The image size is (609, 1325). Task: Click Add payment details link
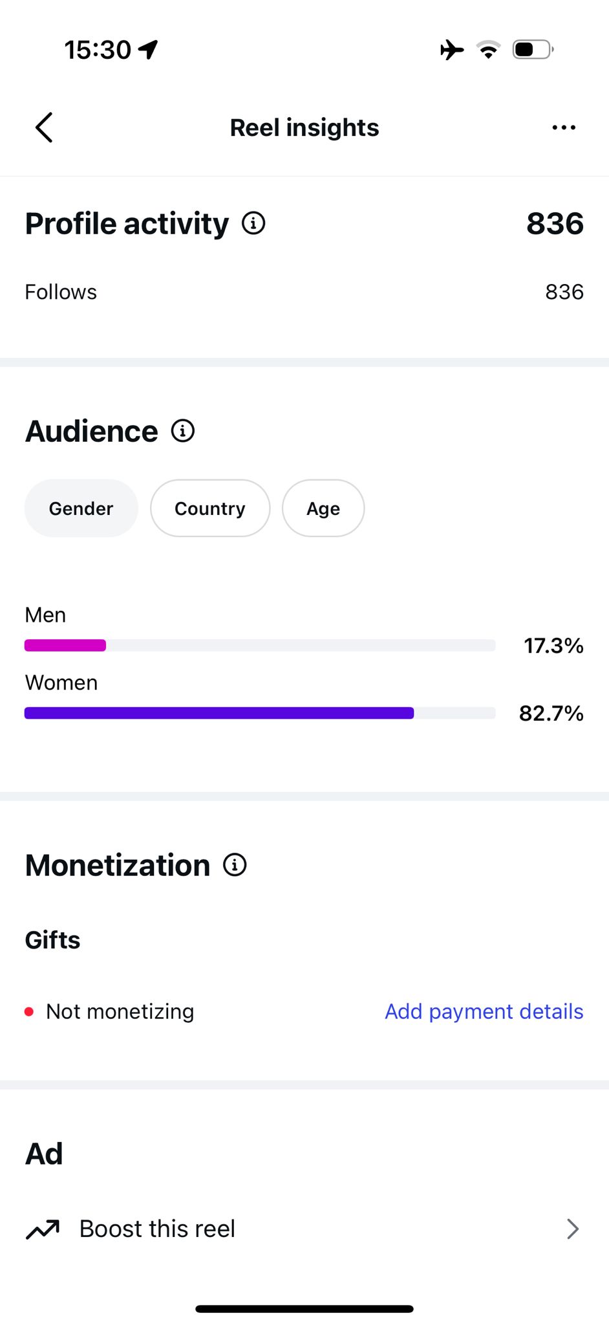(484, 1011)
